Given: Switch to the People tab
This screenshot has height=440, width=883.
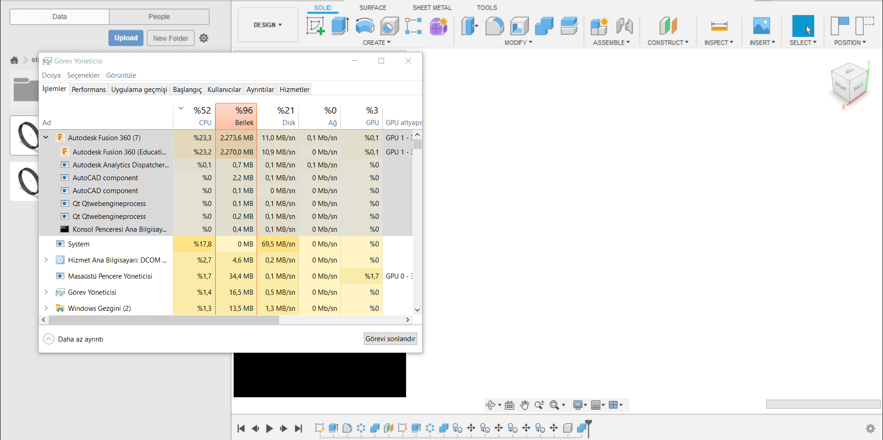Looking at the screenshot, I should pos(159,17).
